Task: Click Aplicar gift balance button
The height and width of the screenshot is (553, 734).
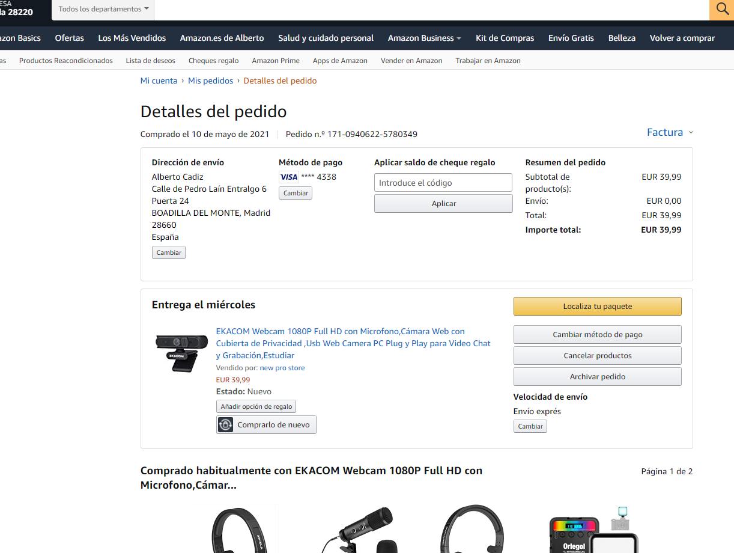Action: pos(443,203)
